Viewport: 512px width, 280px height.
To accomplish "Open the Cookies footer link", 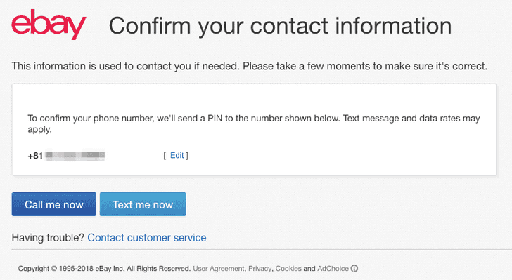I will (288, 269).
